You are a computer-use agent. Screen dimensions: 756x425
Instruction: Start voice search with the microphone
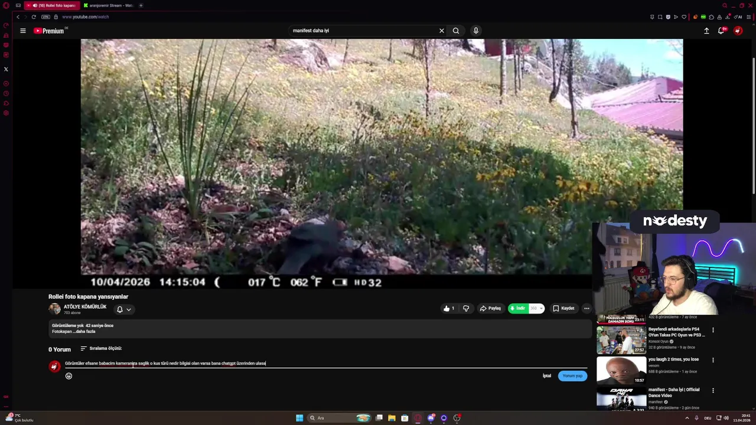click(475, 31)
